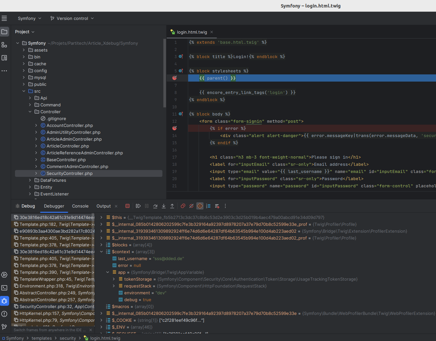Expand the config folder
Viewport: 436px width, 341px height.
24,70
